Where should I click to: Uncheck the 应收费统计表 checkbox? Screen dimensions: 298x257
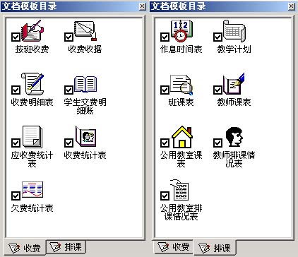[16, 143]
